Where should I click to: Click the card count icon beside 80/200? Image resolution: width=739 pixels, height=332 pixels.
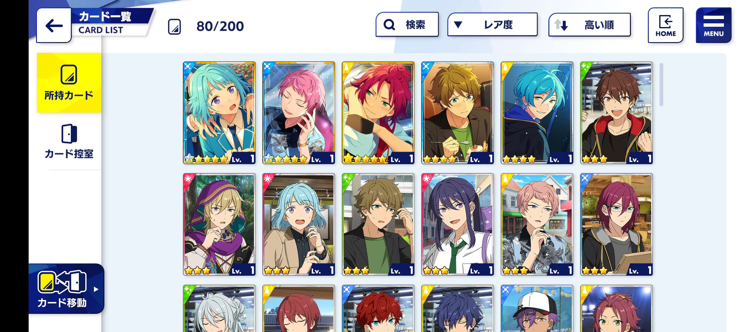click(174, 26)
